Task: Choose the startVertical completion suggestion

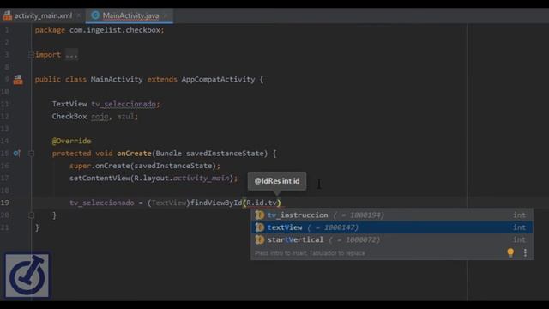Action: [392, 240]
